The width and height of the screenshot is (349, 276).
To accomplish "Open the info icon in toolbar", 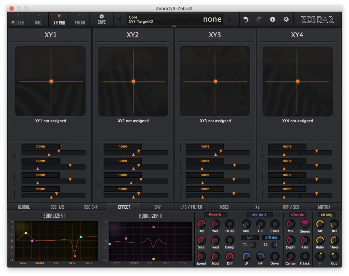I will [273, 19].
